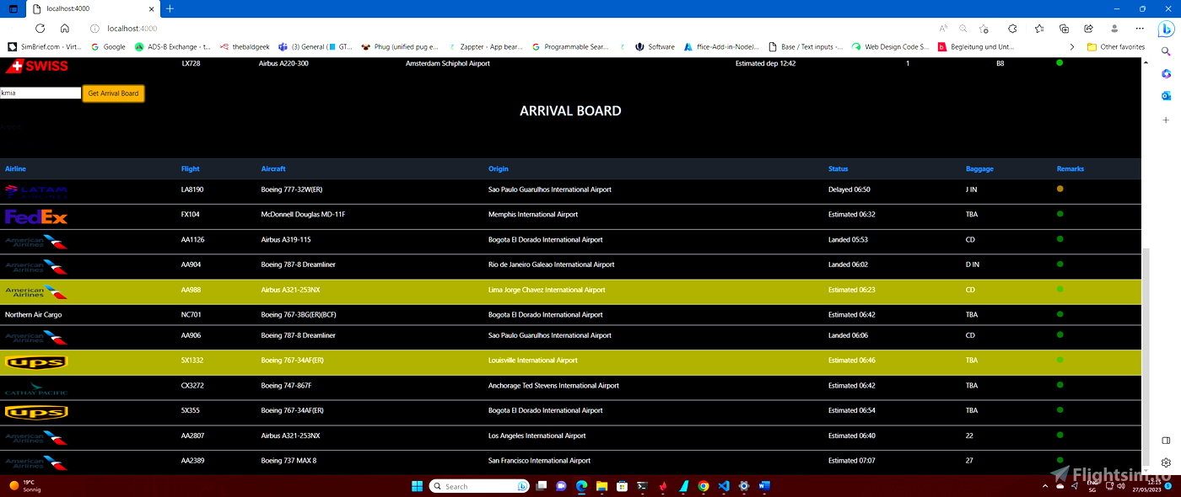The height and width of the screenshot is (497, 1181).
Task: Click the amber remark dot for LA8190
Action: click(1060, 189)
